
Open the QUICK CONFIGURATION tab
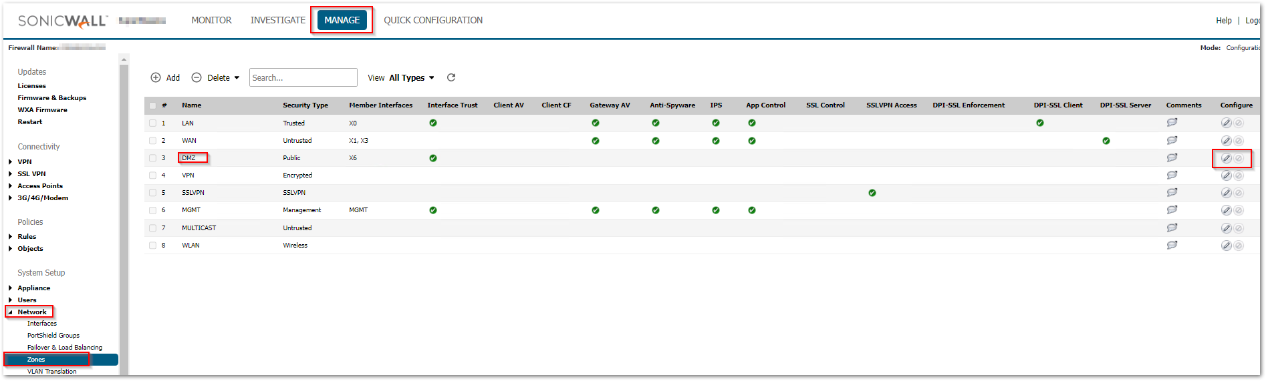point(432,20)
